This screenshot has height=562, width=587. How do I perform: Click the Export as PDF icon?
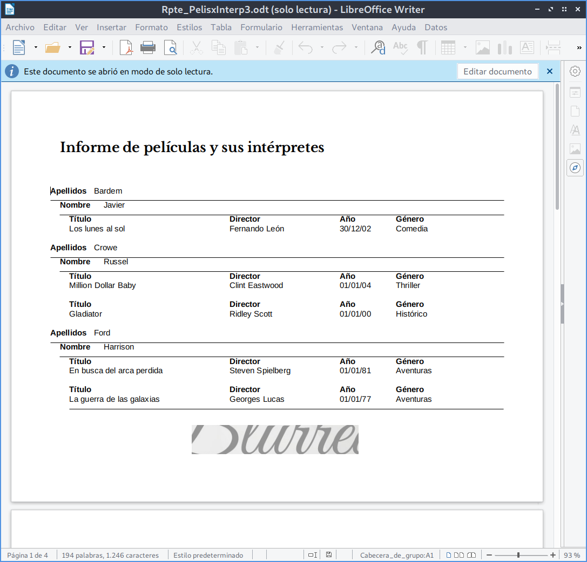click(x=126, y=47)
